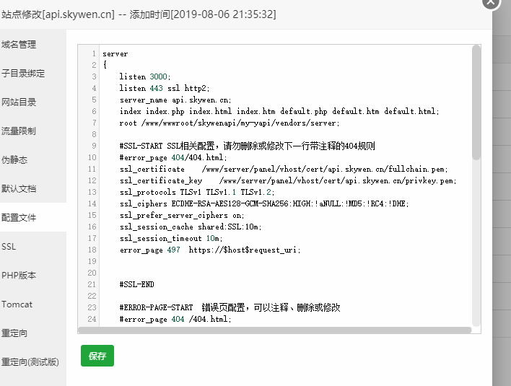The height and width of the screenshot is (386, 511).
Task: Close the site modification dialog
Action: click(x=491, y=3)
